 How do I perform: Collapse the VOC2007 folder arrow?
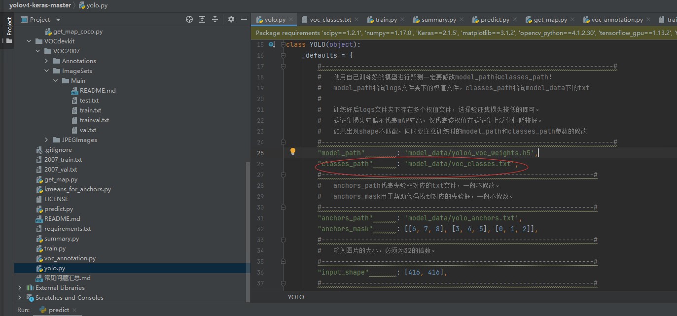37,51
